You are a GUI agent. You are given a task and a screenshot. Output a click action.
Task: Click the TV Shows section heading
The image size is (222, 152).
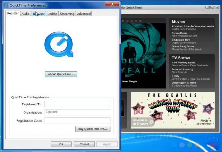tap(181, 58)
